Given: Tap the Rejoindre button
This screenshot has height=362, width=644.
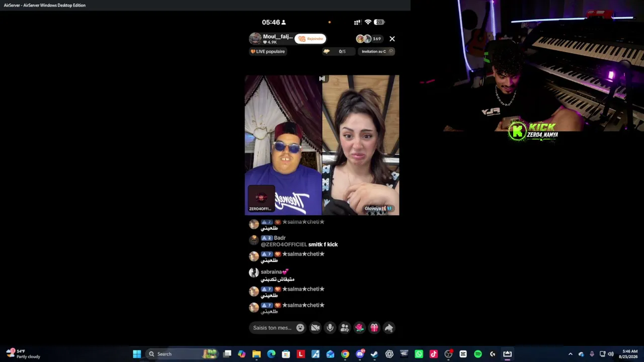Looking at the screenshot, I should point(310,39).
